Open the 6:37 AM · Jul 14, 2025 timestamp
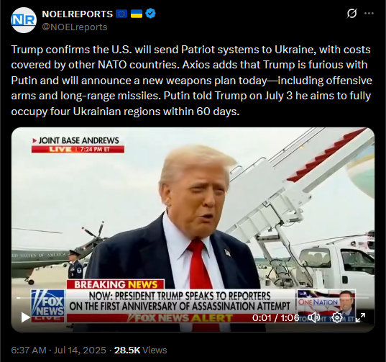This screenshot has height=362, width=386. 59,350
